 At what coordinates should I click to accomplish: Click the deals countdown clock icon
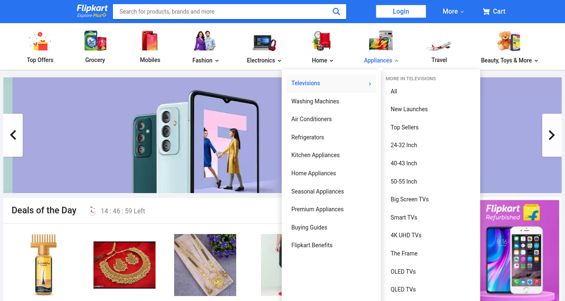(x=92, y=211)
